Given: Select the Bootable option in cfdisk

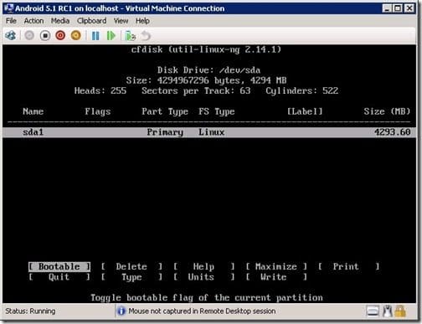Looking at the screenshot, I should point(59,266).
